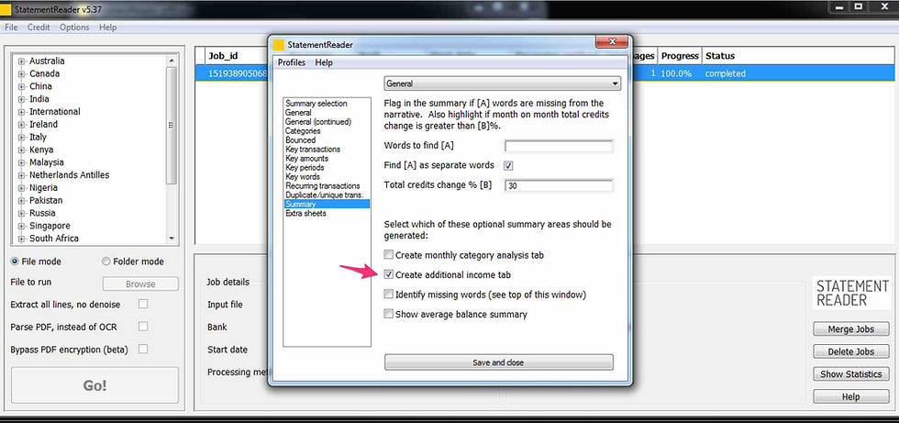
Task: Enable Identify missing words option
Action: point(389,295)
